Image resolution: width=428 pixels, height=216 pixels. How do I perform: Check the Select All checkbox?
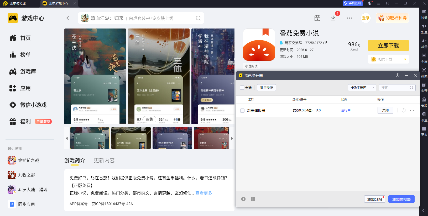[x=242, y=88]
